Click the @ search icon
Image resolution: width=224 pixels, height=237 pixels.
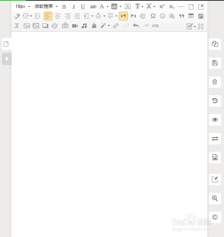click(x=172, y=16)
